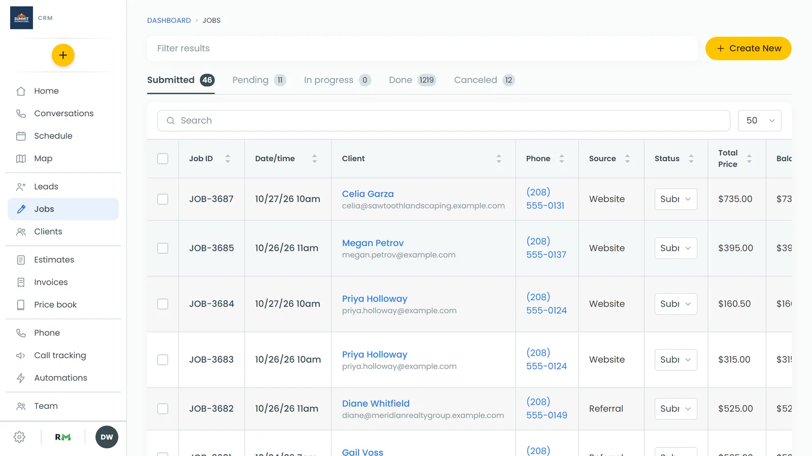
Task: Go back to Dashboard breadcrumb
Action: 169,20
